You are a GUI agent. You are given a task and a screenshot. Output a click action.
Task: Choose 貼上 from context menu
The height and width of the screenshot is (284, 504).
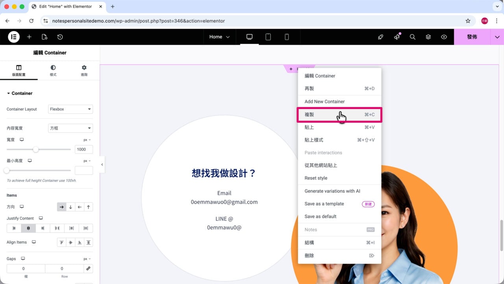tap(339, 127)
